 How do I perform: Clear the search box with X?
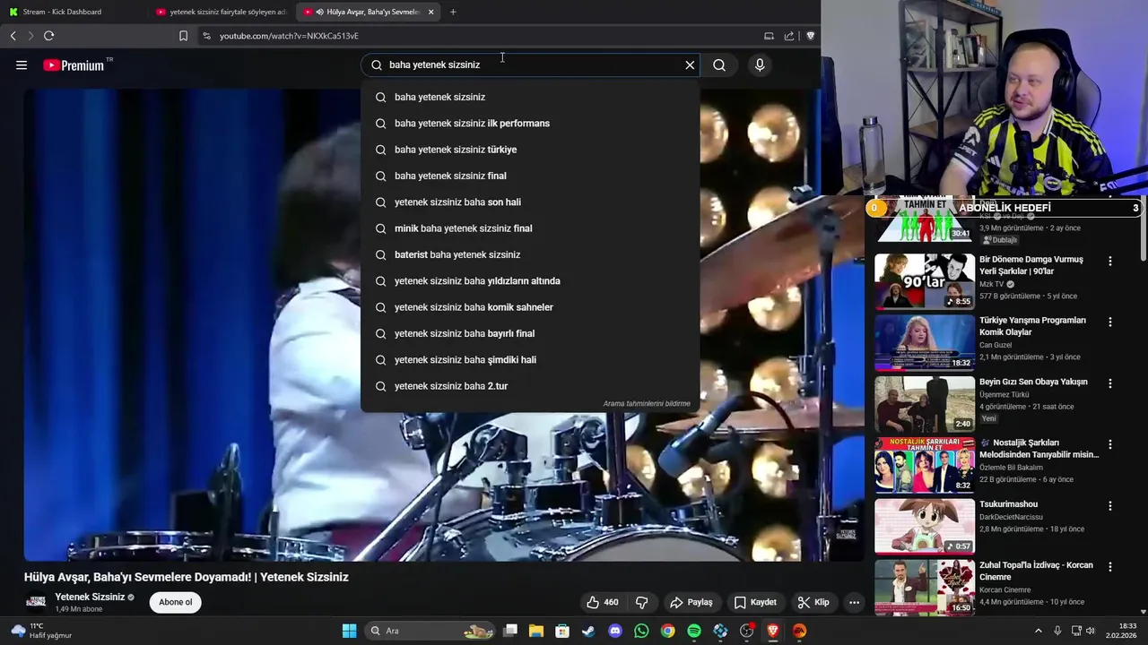pos(690,64)
